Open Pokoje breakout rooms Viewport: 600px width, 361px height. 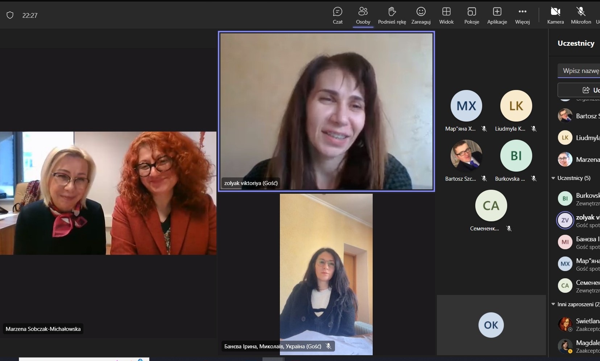point(472,15)
